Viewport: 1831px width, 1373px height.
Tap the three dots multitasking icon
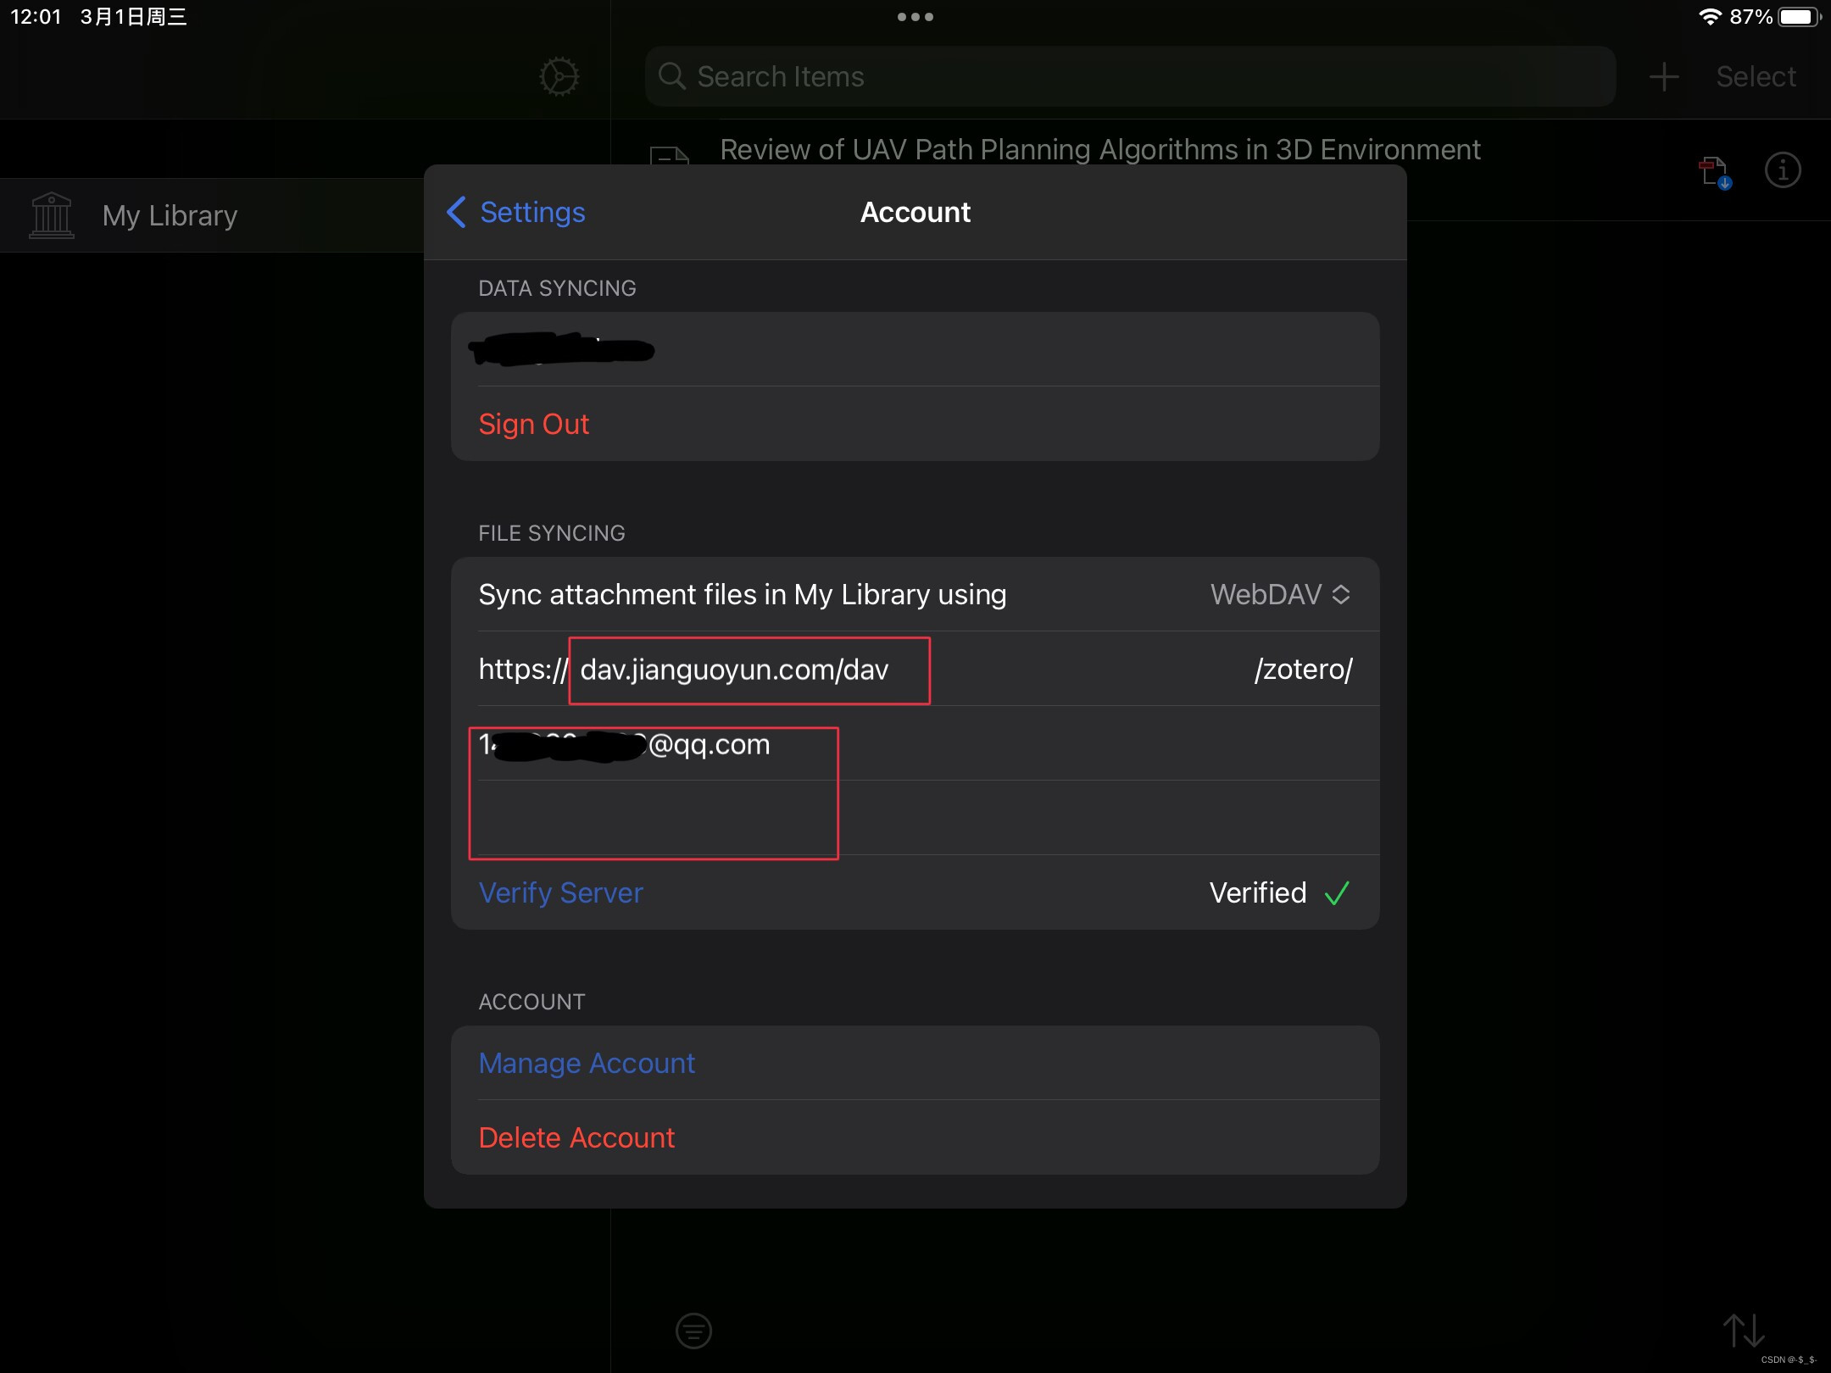pos(915,17)
